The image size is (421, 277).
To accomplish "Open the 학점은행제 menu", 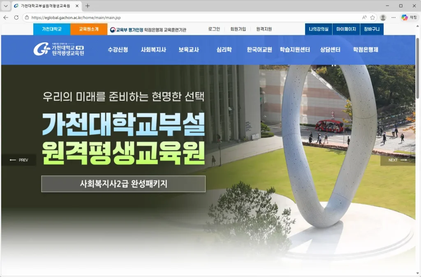I will point(364,49).
